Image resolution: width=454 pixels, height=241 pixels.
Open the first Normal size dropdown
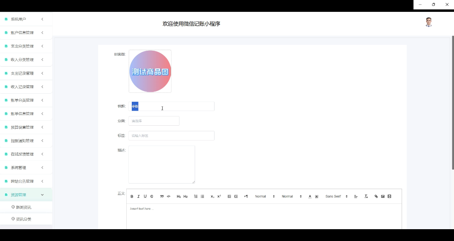point(265,196)
